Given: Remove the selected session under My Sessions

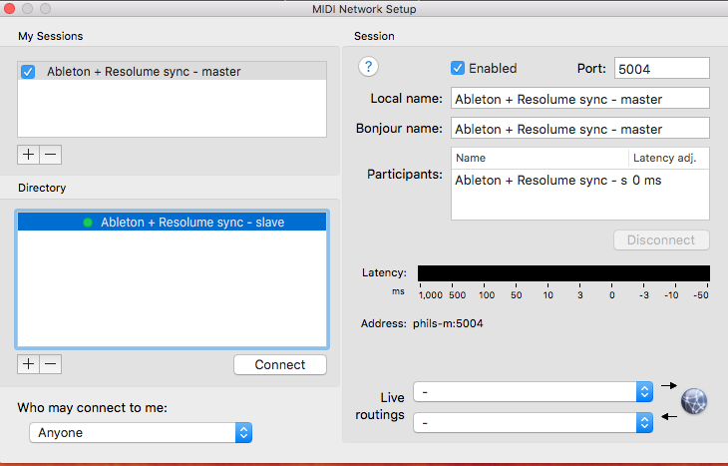Looking at the screenshot, I should 51,155.
